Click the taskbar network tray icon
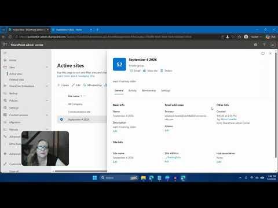The height and width of the screenshot is (208, 278). 252,177
